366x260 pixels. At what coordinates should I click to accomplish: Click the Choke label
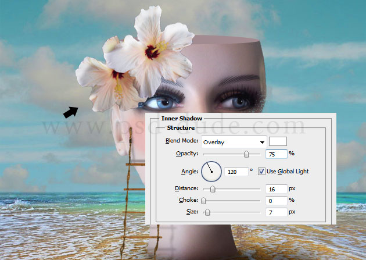[x=188, y=200]
